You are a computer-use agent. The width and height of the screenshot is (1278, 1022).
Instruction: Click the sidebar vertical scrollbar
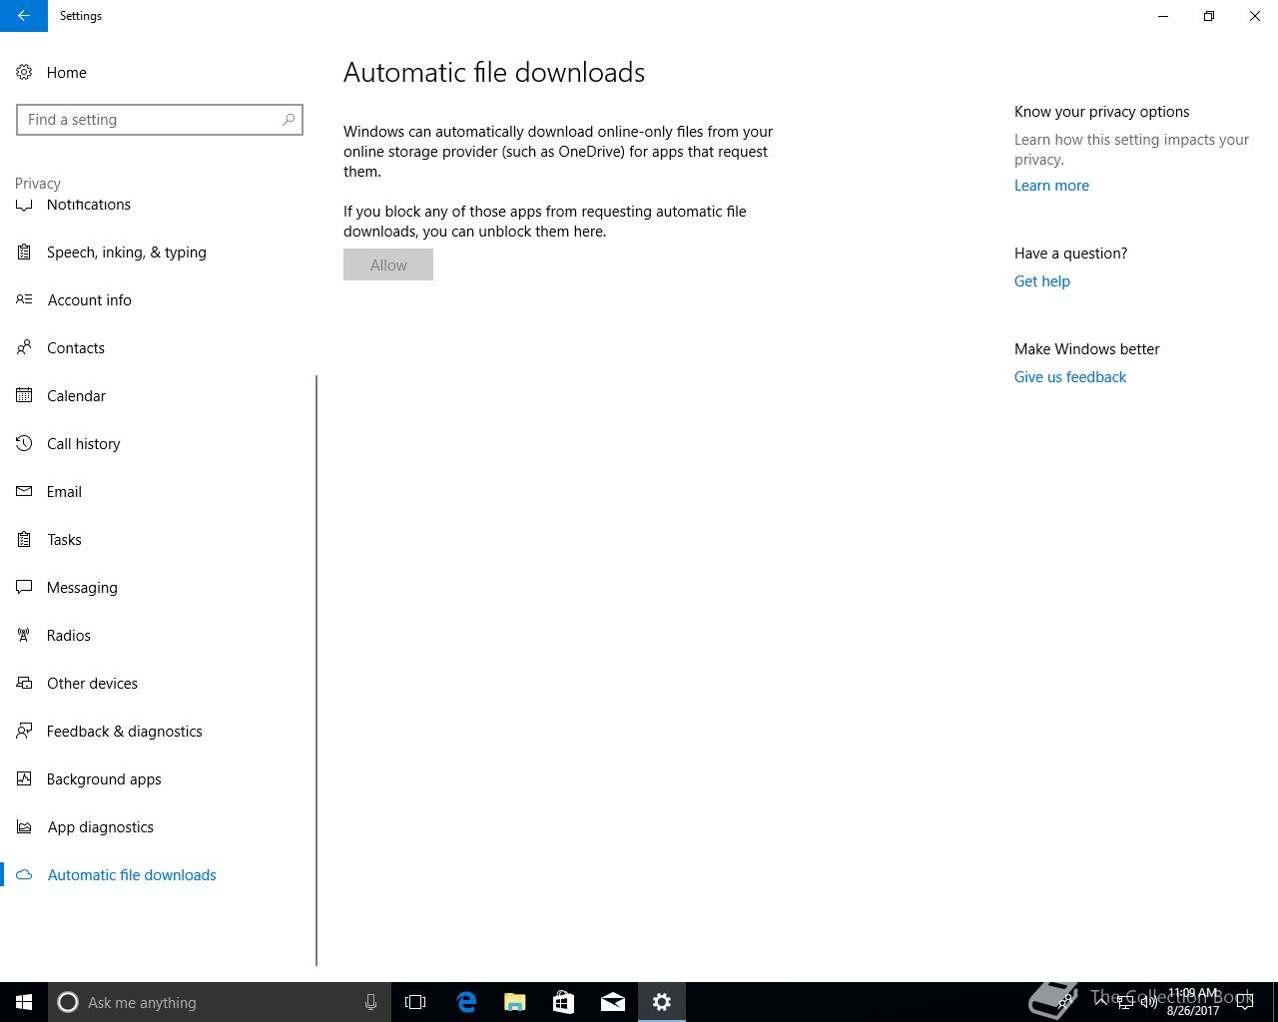pyautogui.click(x=317, y=671)
